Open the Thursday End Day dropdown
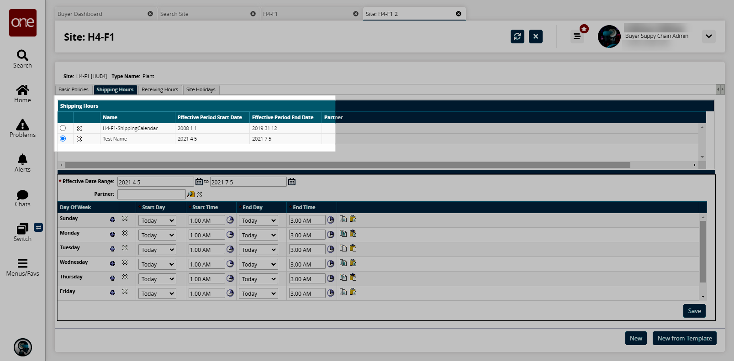 259,279
